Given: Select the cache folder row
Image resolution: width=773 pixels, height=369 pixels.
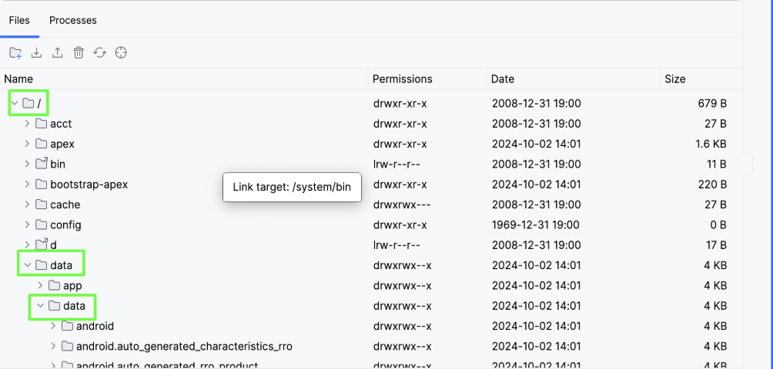Looking at the screenshot, I should (65, 204).
